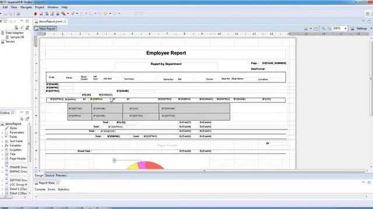The image size is (373, 209).
Task: Select the Detail 1 band in the Outline
Action: coord(18,189)
